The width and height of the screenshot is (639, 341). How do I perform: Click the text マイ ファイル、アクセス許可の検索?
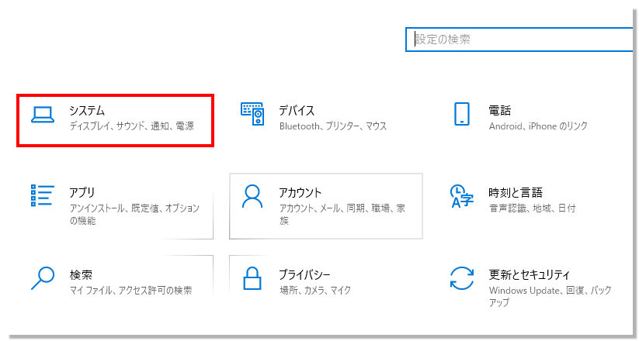pos(130,291)
